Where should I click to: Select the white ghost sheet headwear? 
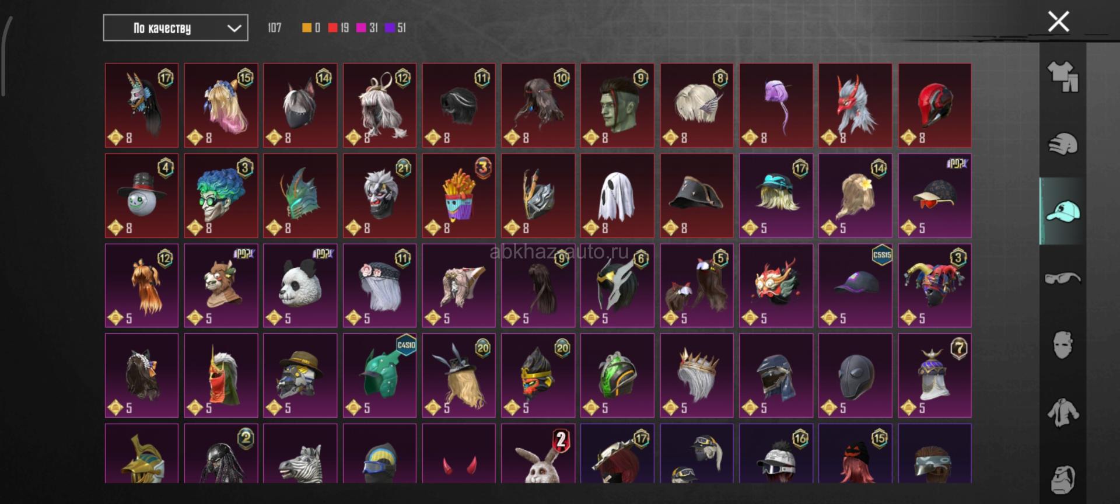[x=617, y=195]
